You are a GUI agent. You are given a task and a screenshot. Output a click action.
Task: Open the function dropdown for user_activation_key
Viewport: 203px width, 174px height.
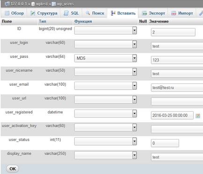(x=106, y=127)
